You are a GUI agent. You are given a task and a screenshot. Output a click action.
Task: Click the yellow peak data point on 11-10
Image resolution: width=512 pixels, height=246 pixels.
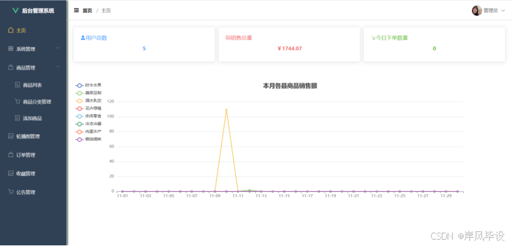click(x=226, y=110)
